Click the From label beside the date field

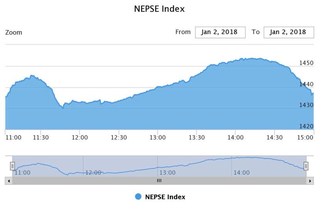pos(183,32)
